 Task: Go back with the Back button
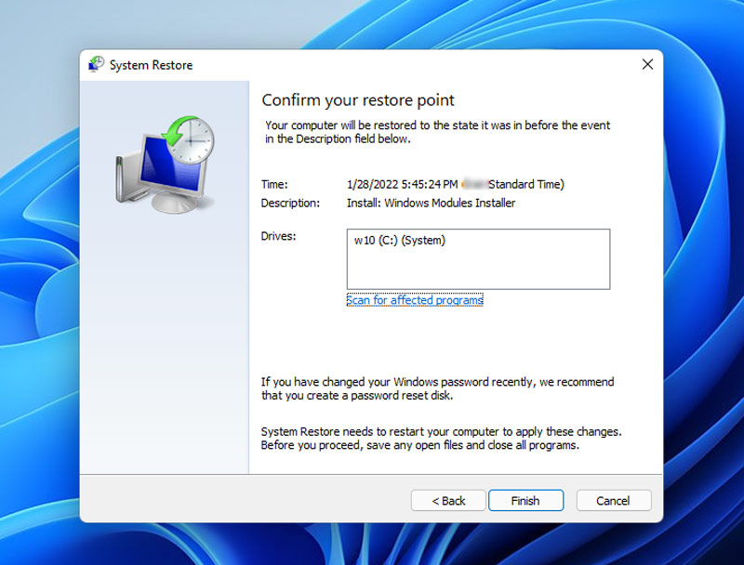[x=448, y=501]
